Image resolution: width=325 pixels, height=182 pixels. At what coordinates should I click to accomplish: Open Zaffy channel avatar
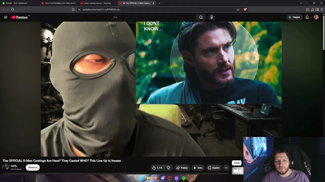[x=6, y=167]
